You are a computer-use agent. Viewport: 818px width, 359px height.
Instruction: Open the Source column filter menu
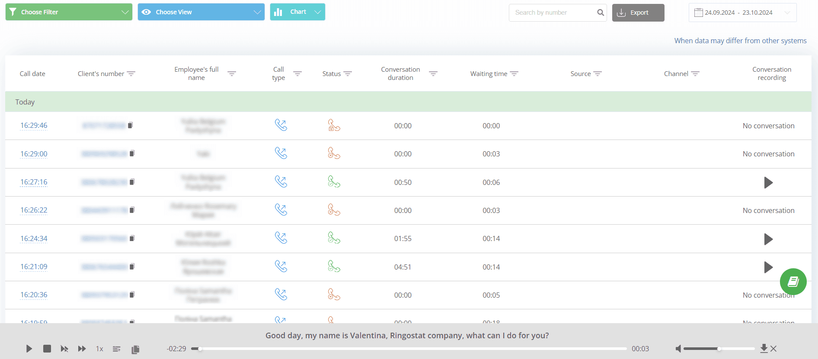598,74
